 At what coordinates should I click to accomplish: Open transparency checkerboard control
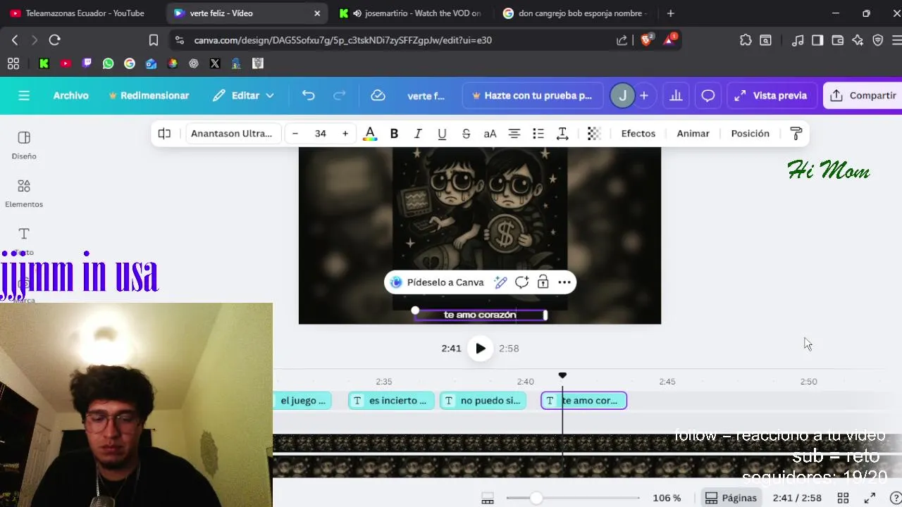594,133
